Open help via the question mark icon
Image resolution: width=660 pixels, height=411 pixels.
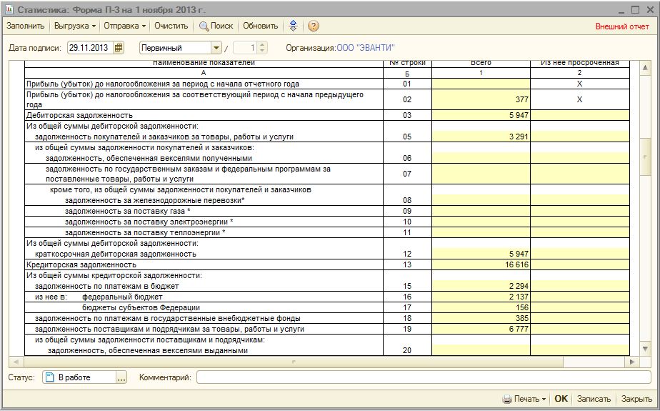tap(313, 26)
